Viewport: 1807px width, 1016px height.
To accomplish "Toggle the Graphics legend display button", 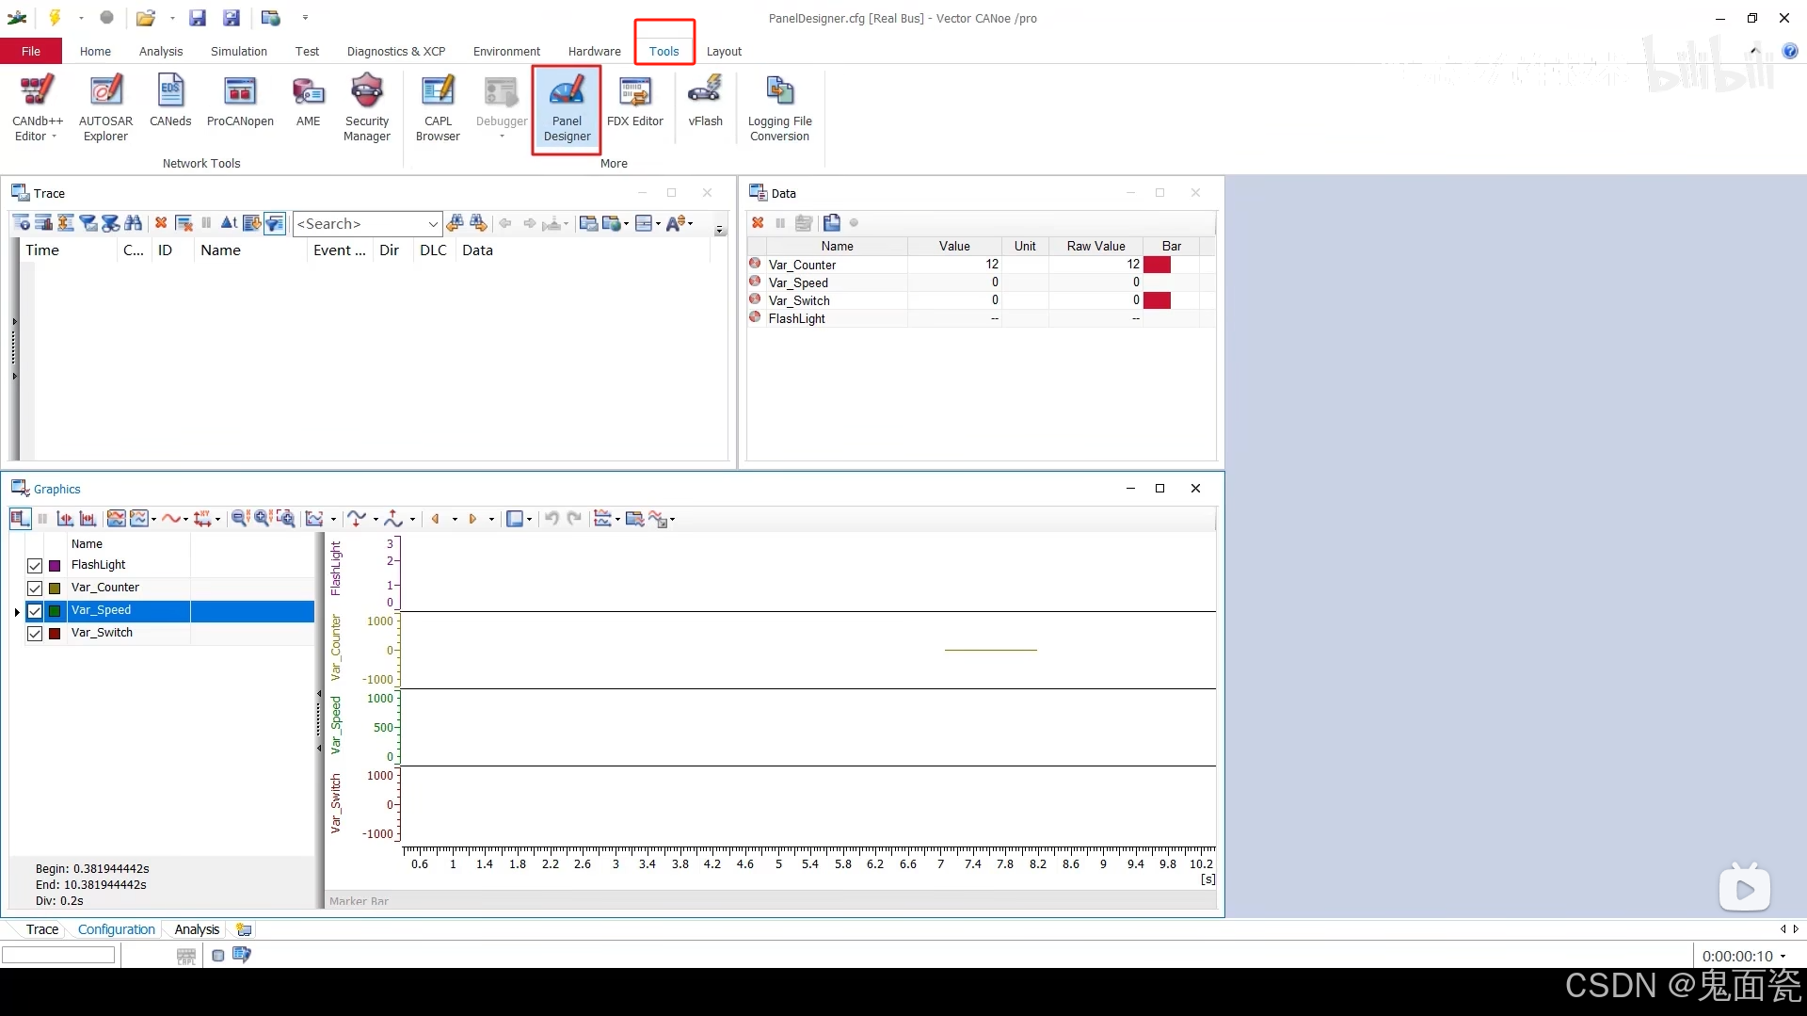I will 20,518.
